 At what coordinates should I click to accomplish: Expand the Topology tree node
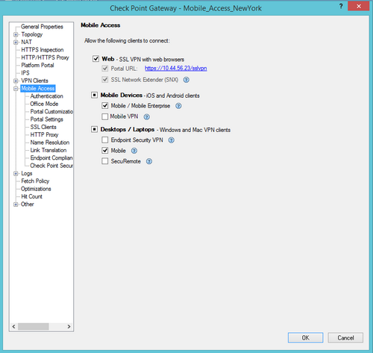click(16, 34)
